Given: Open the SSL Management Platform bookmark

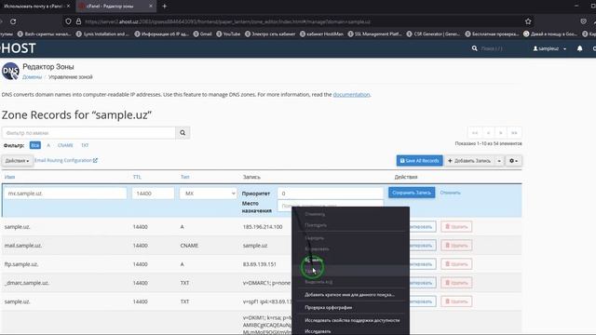Looking at the screenshot, I should [x=374, y=33].
